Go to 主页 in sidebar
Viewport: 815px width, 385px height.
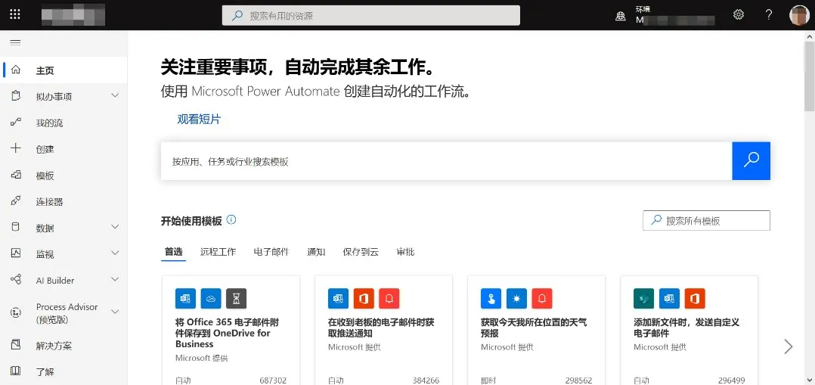pos(45,71)
